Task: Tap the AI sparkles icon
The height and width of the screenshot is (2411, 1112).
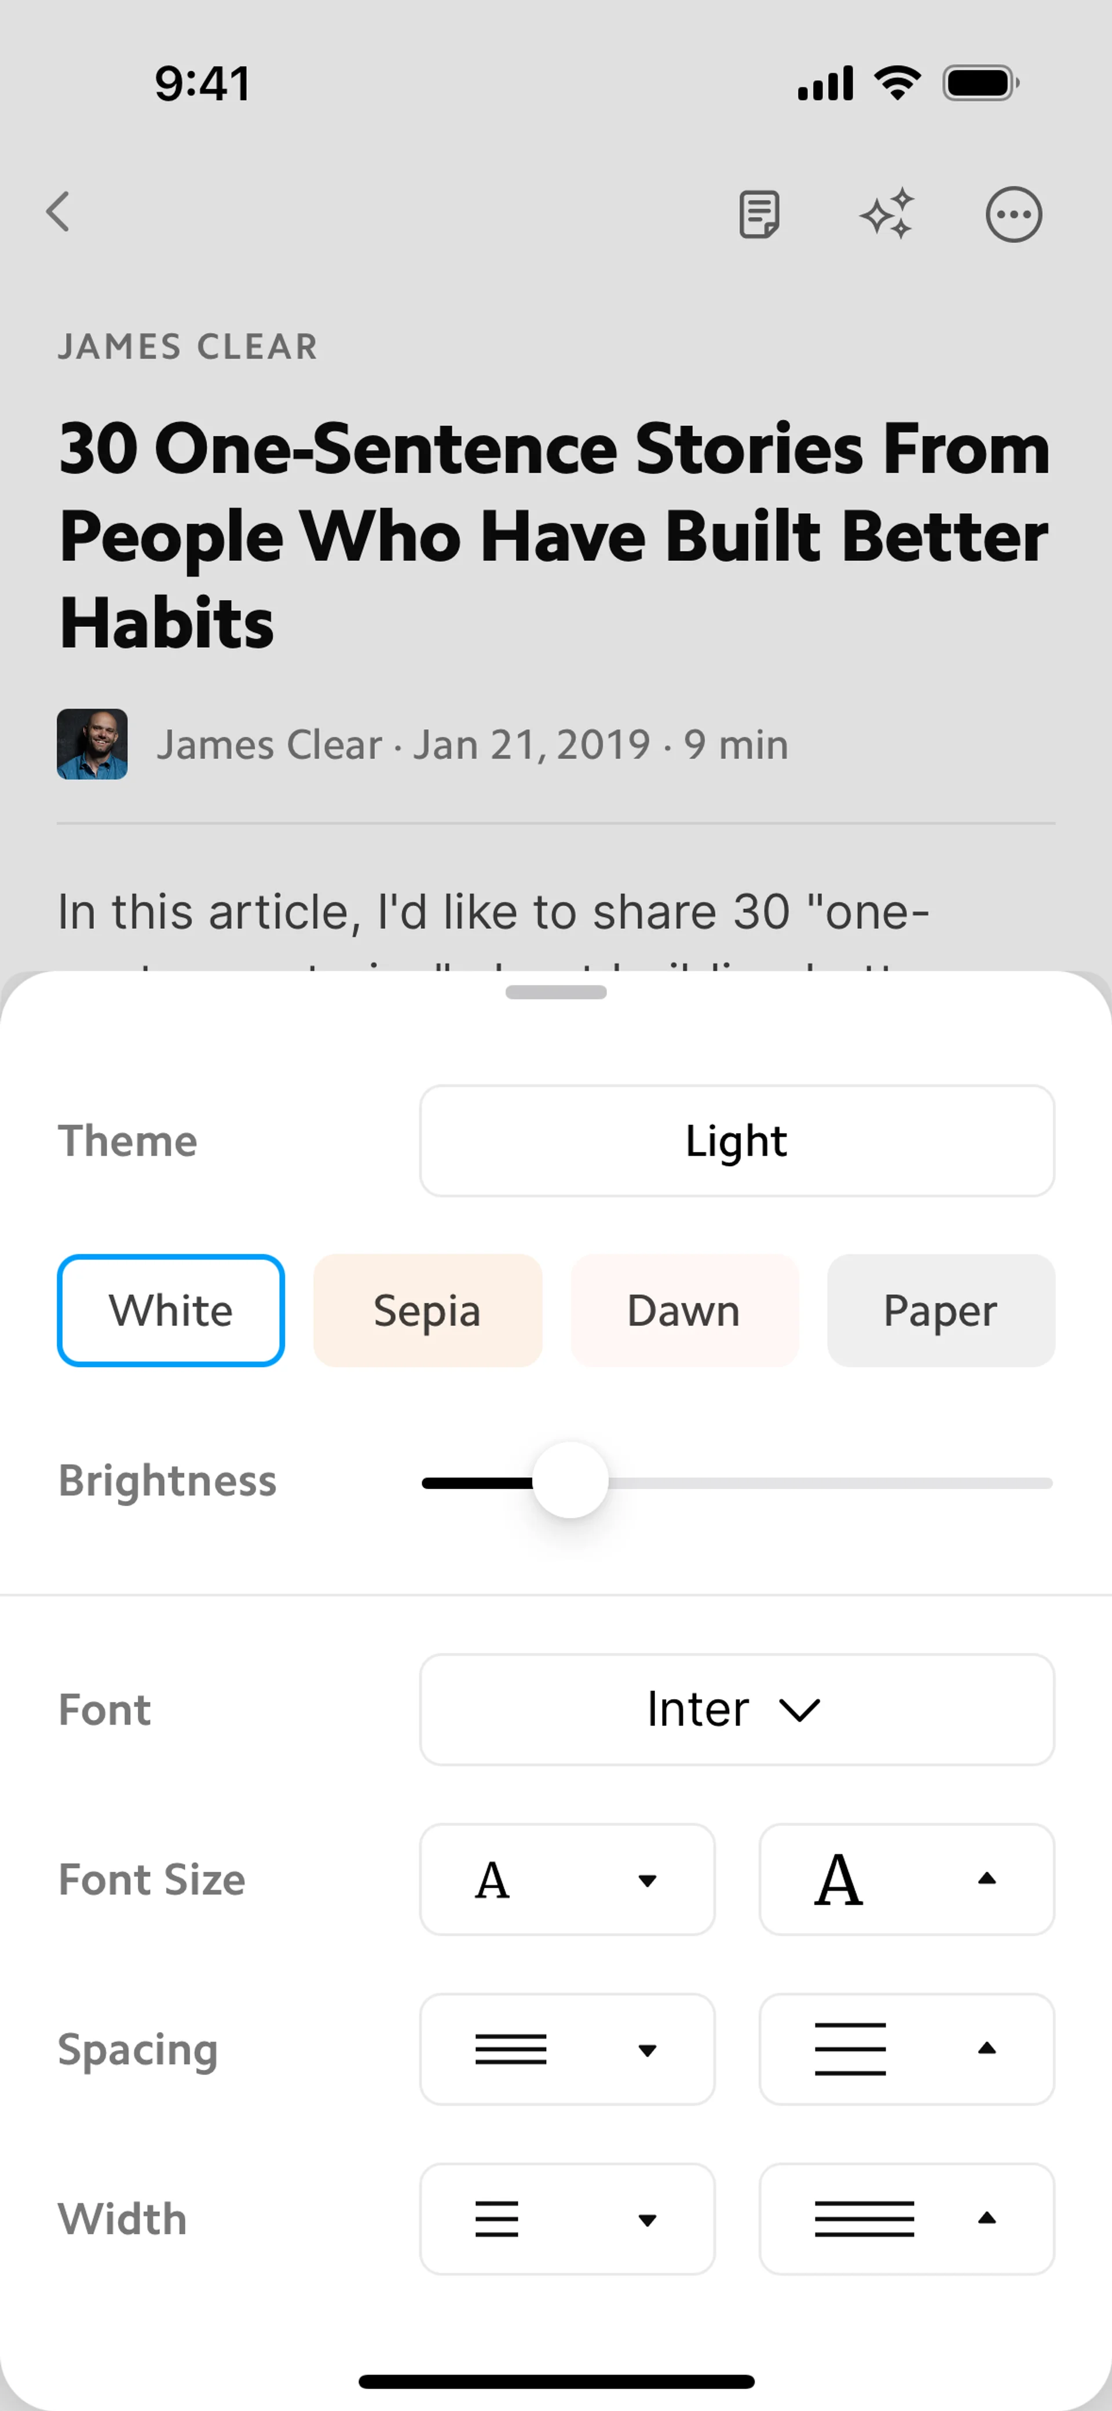Action: [887, 214]
